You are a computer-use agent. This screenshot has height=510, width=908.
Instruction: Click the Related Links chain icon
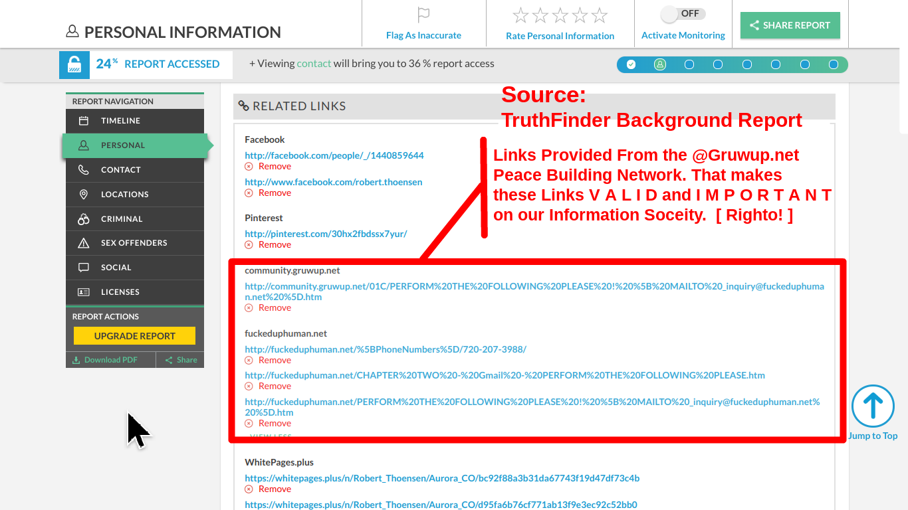pos(244,106)
